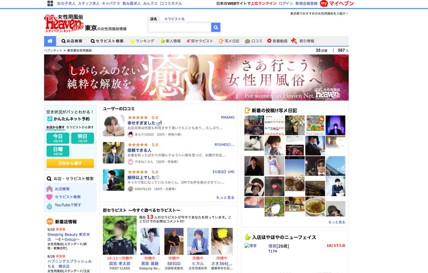Viewport: 428px width, 273px height.
Task: Click the red 'my' マイヘブン icon
Action: coord(324,3)
